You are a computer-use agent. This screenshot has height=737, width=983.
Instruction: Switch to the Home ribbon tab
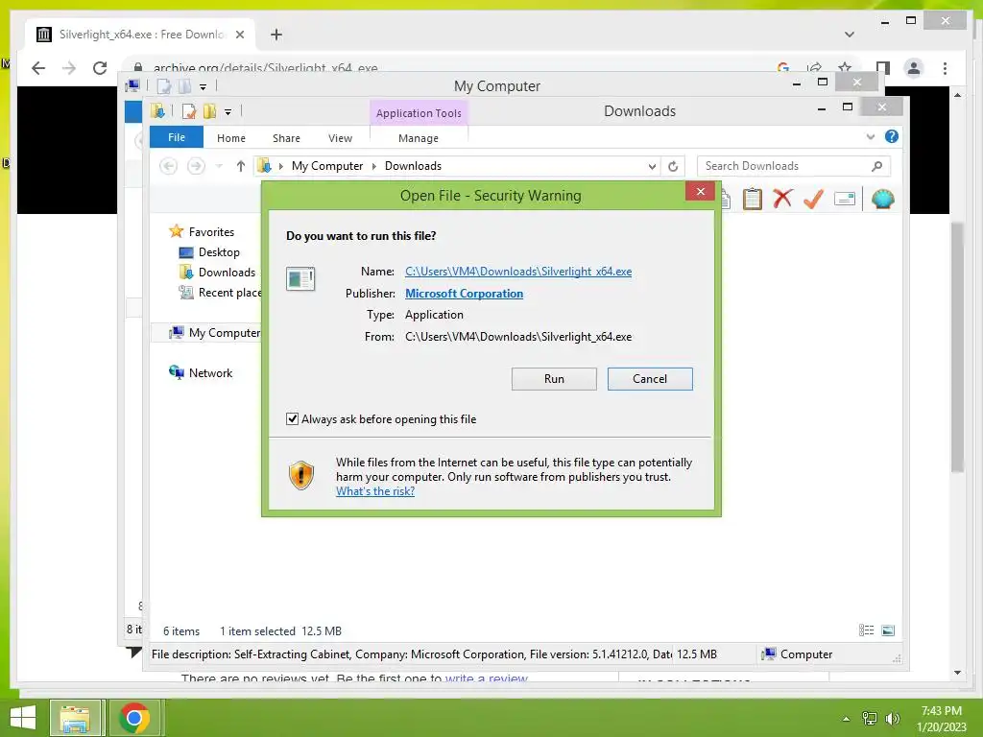click(230, 138)
